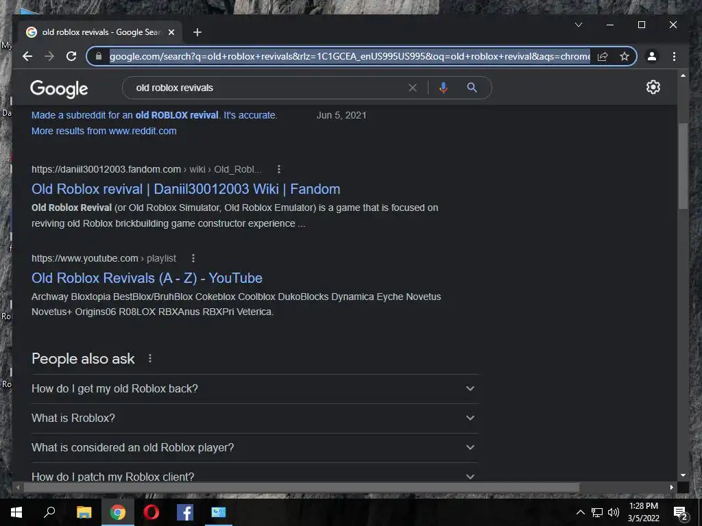Click the forward navigation arrow

49,56
